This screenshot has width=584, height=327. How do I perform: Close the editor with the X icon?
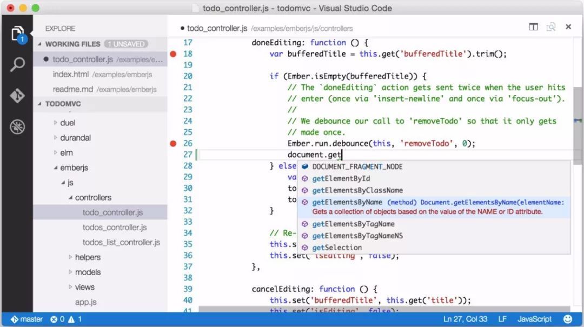pos(568,27)
